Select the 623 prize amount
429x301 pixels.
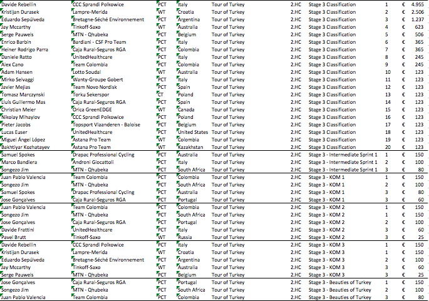pyautogui.click(x=419, y=27)
